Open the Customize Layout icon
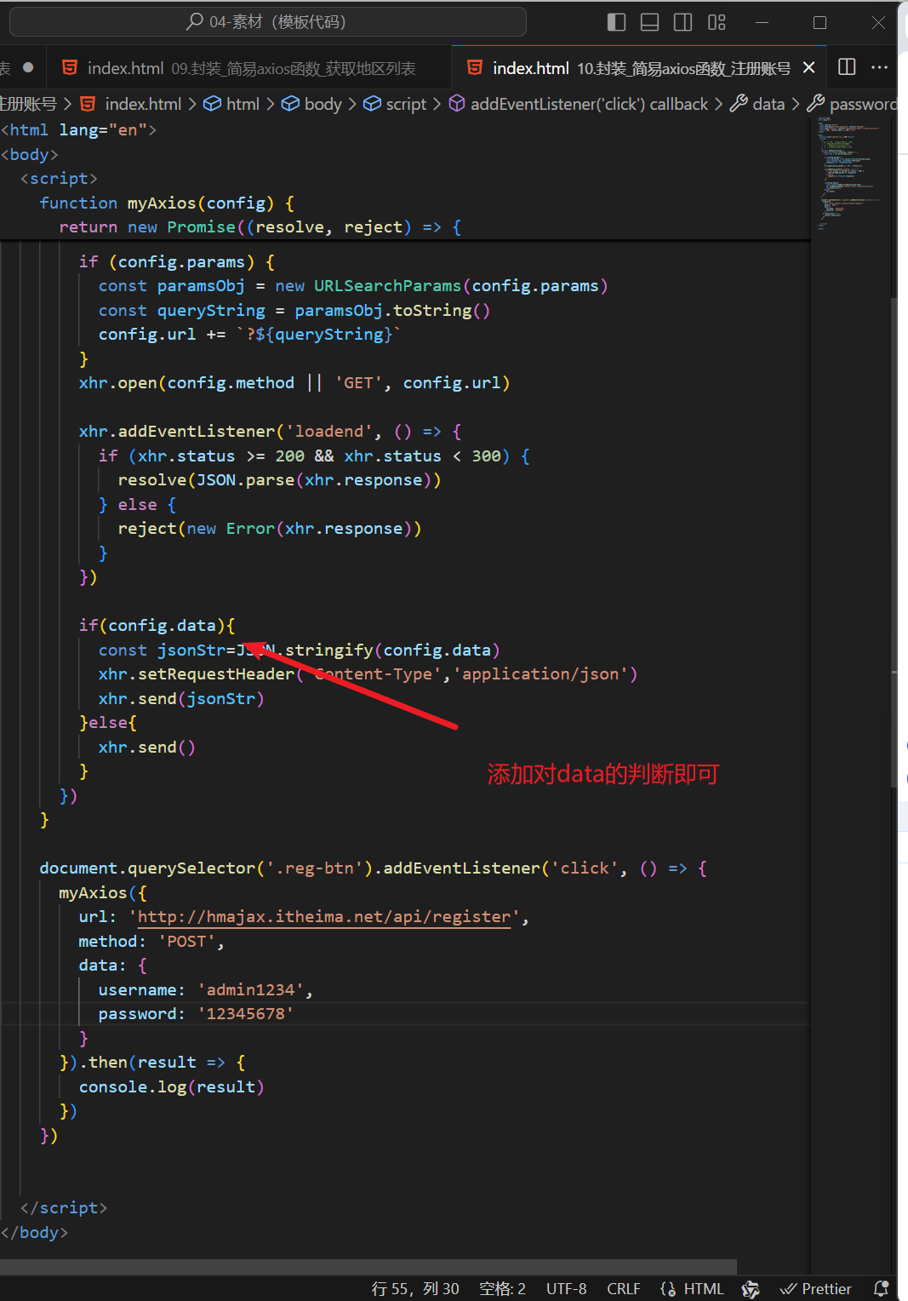The width and height of the screenshot is (908, 1301). (x=717, y=22)
